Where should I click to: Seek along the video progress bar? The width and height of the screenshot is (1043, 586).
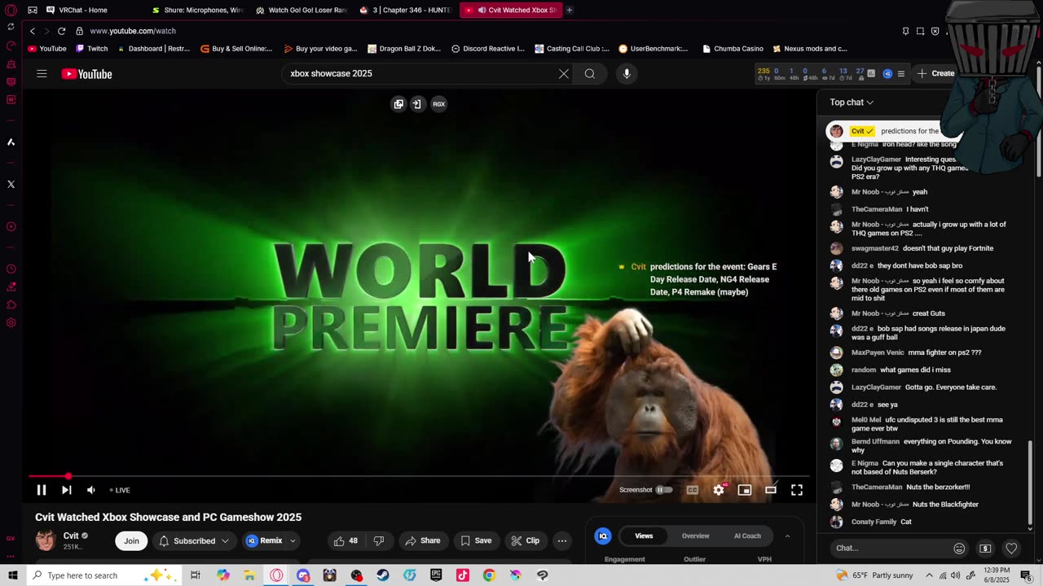[x=419, y=476]
